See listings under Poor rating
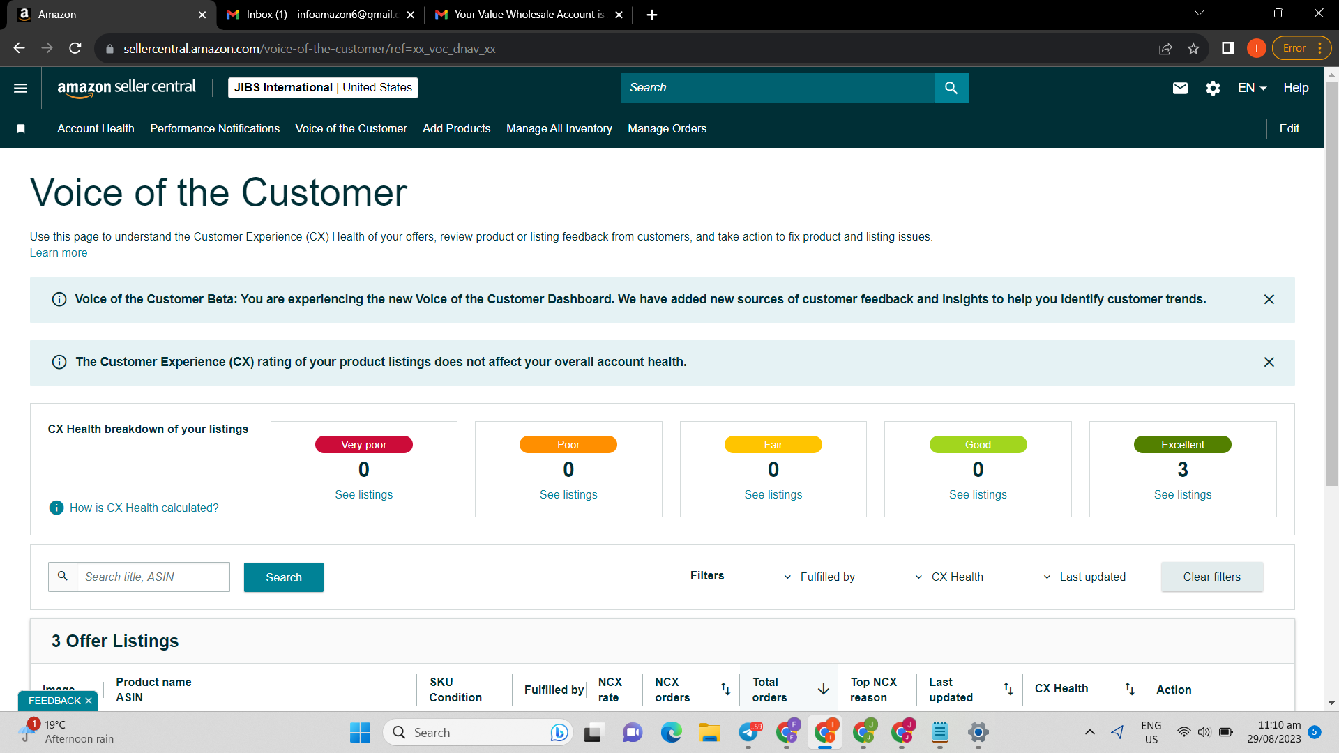The width and height of the screenshot is (1339, 753). 568,494
